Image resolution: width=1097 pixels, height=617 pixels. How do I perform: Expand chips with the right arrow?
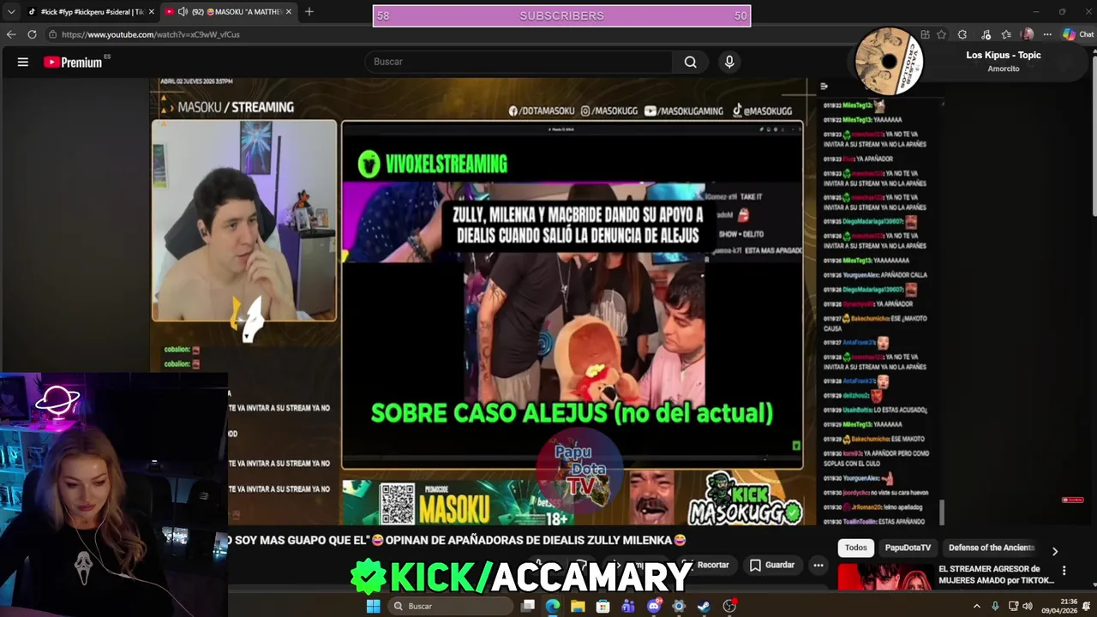click(1055, 551)
